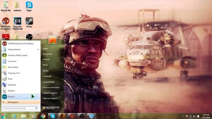Select the folder between Adobe Reader and OBS
This screenshot has width=212, height=119.
click(17, 37)
